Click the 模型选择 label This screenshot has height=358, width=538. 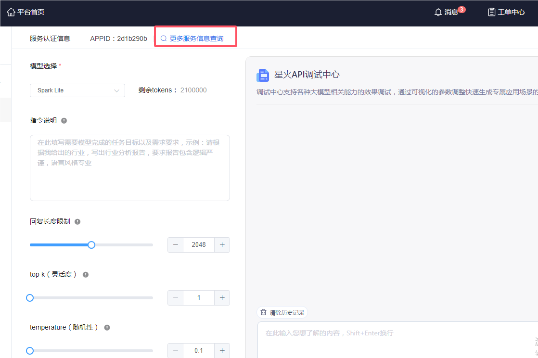point(43,66)
